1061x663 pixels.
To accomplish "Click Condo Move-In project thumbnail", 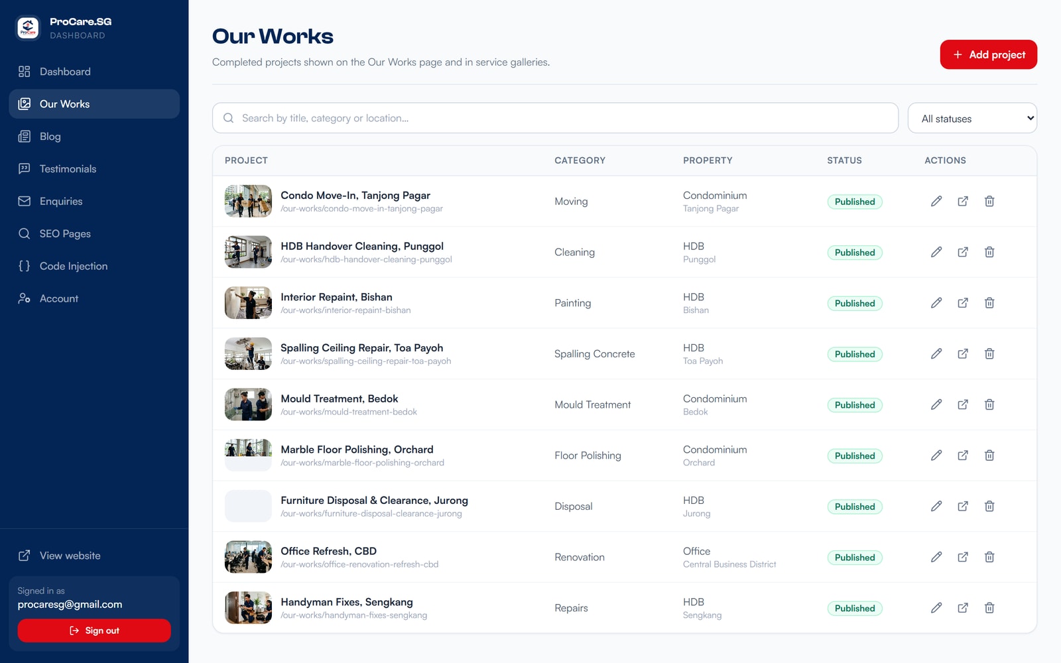I will click(248, 201).
